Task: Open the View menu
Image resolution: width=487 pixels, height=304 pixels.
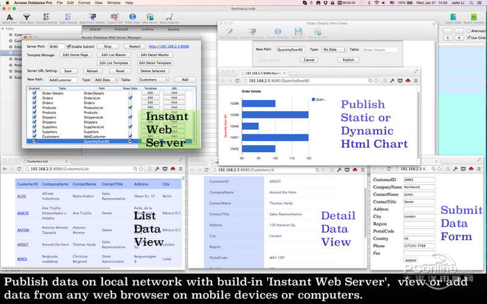Action: 99,3
